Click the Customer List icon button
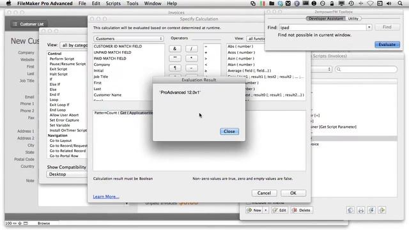409x230 pixels. (x=29, y=24)
